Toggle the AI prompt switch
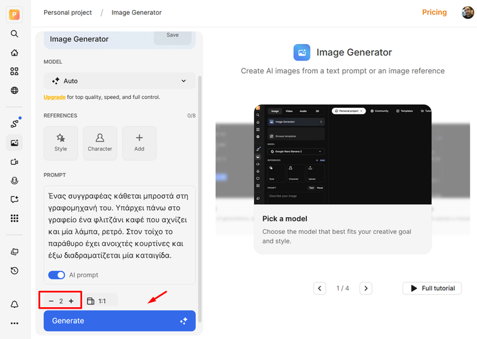Image resolution: width=477 pixels, height=339 pixels. click(x=57, y=275)
